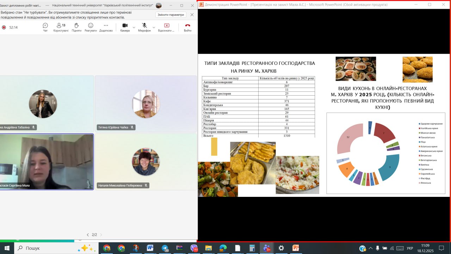
Task: Expand the microphone options arrow
Action: [x=154, y=27]
